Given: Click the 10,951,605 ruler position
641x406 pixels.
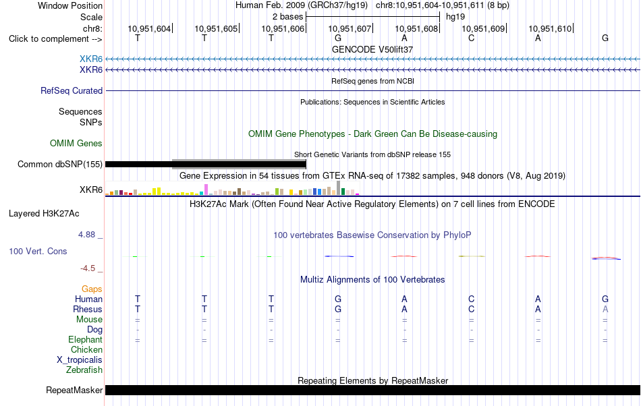Looking at the screenshot, I should (x=216, y=28).
